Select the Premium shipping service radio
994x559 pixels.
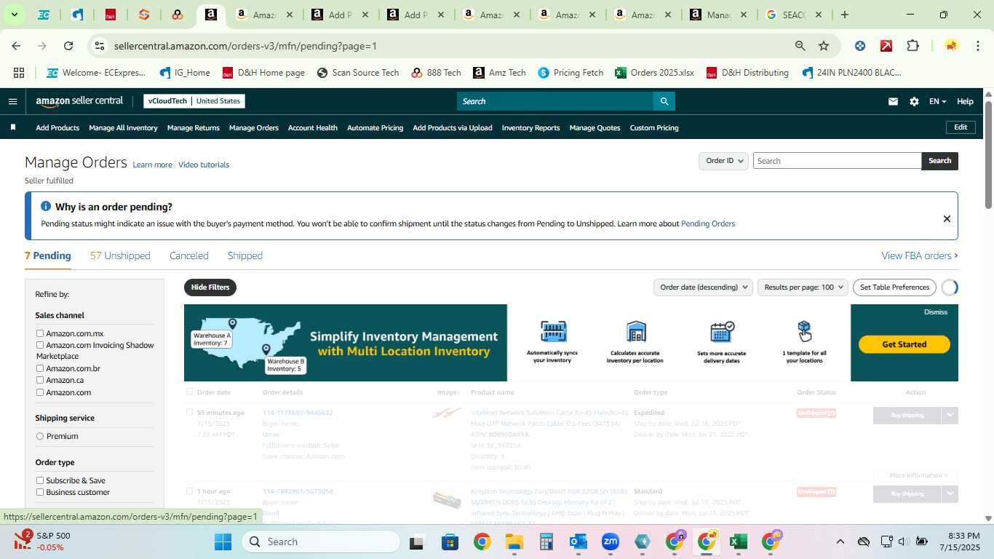click(x=40, y=436)
